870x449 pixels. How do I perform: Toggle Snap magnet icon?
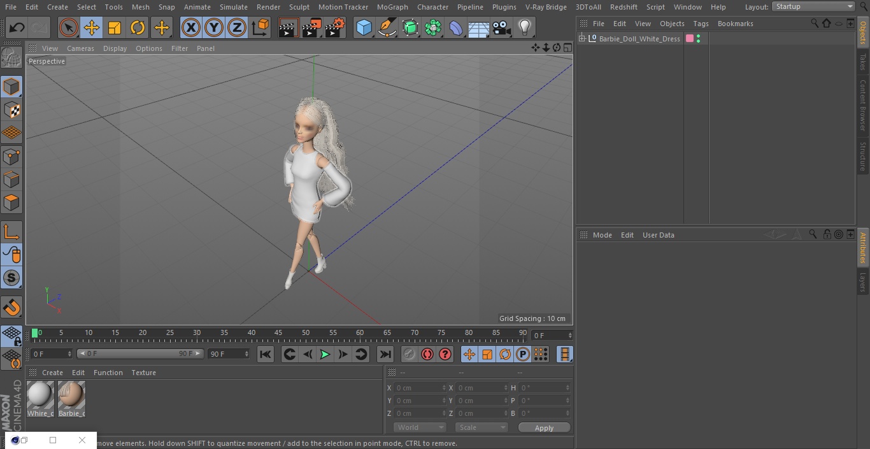click(11, 308)
